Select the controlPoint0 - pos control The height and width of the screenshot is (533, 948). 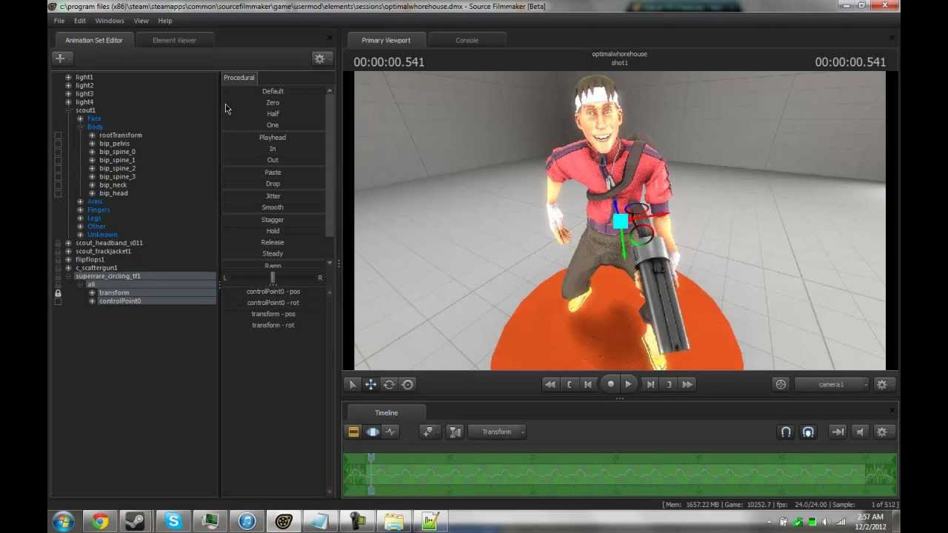273,292
